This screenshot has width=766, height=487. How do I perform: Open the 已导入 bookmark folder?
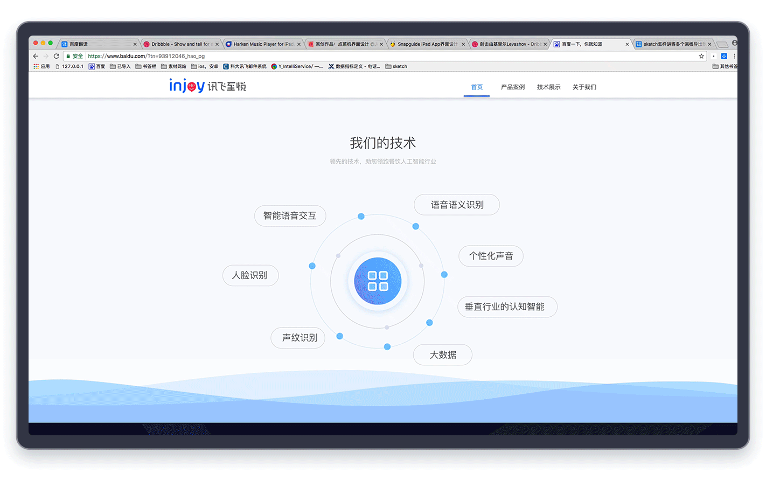(x=120, y=66)
